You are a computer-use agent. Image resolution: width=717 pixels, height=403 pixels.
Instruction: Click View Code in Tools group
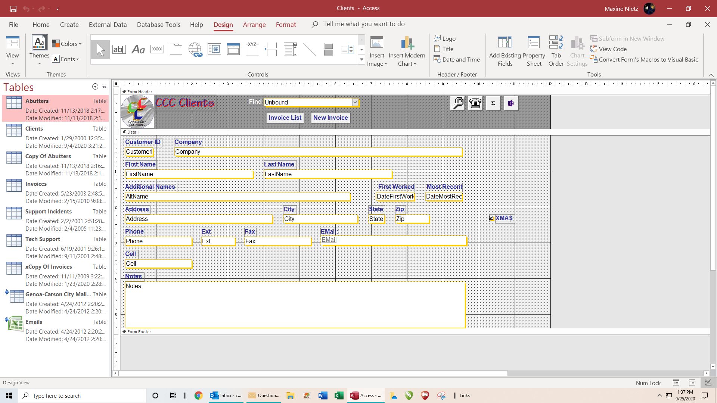tap(609, 49)
